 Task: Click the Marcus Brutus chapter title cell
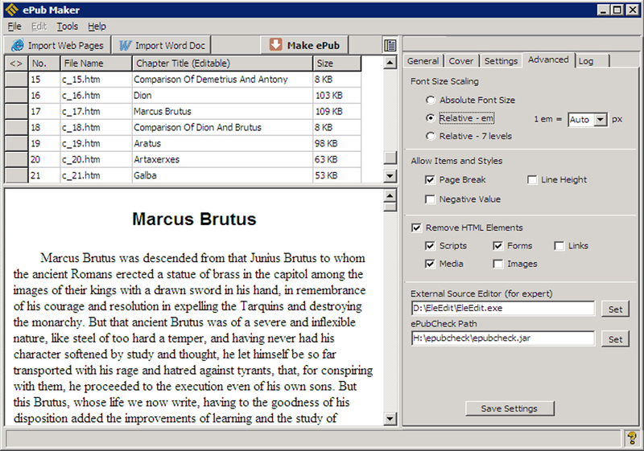tap(223, 112)
